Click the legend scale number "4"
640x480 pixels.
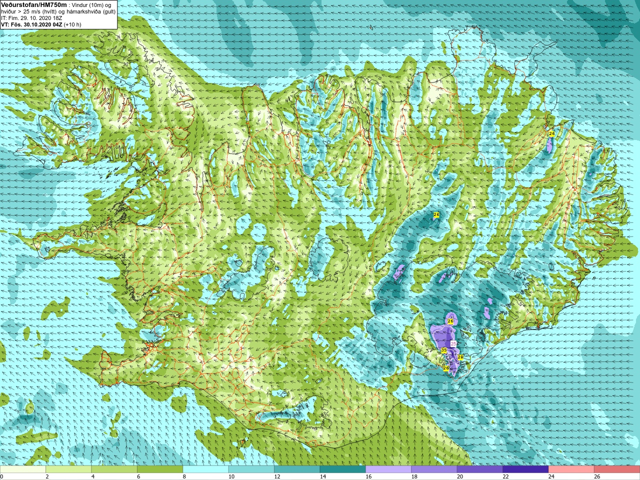(x=92, y=476)
